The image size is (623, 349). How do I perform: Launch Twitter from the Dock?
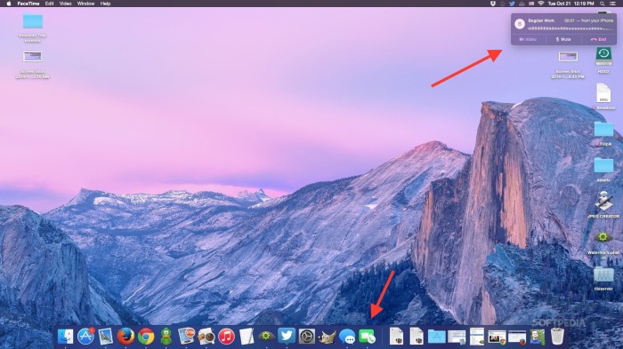coord(287,337)
